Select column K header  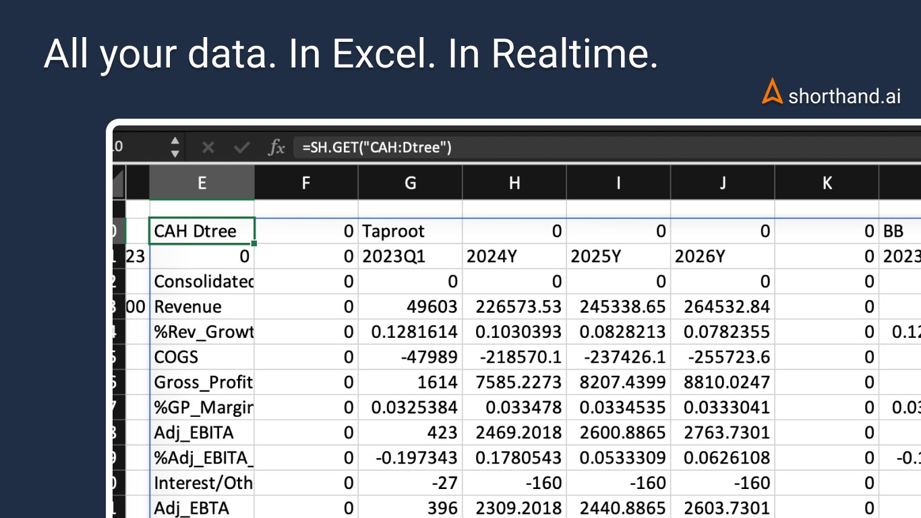pos(827,183)
